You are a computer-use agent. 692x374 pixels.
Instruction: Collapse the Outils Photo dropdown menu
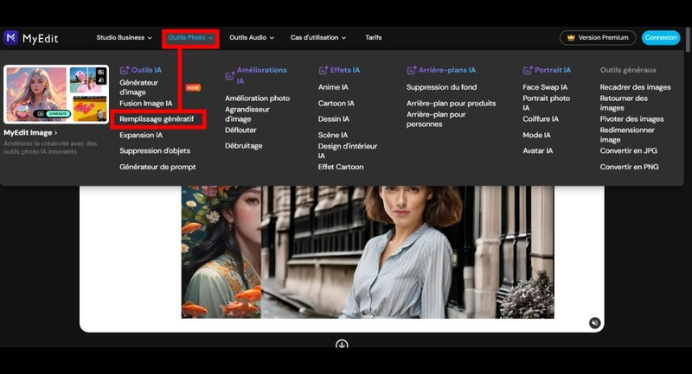click(x=190, y=38)
